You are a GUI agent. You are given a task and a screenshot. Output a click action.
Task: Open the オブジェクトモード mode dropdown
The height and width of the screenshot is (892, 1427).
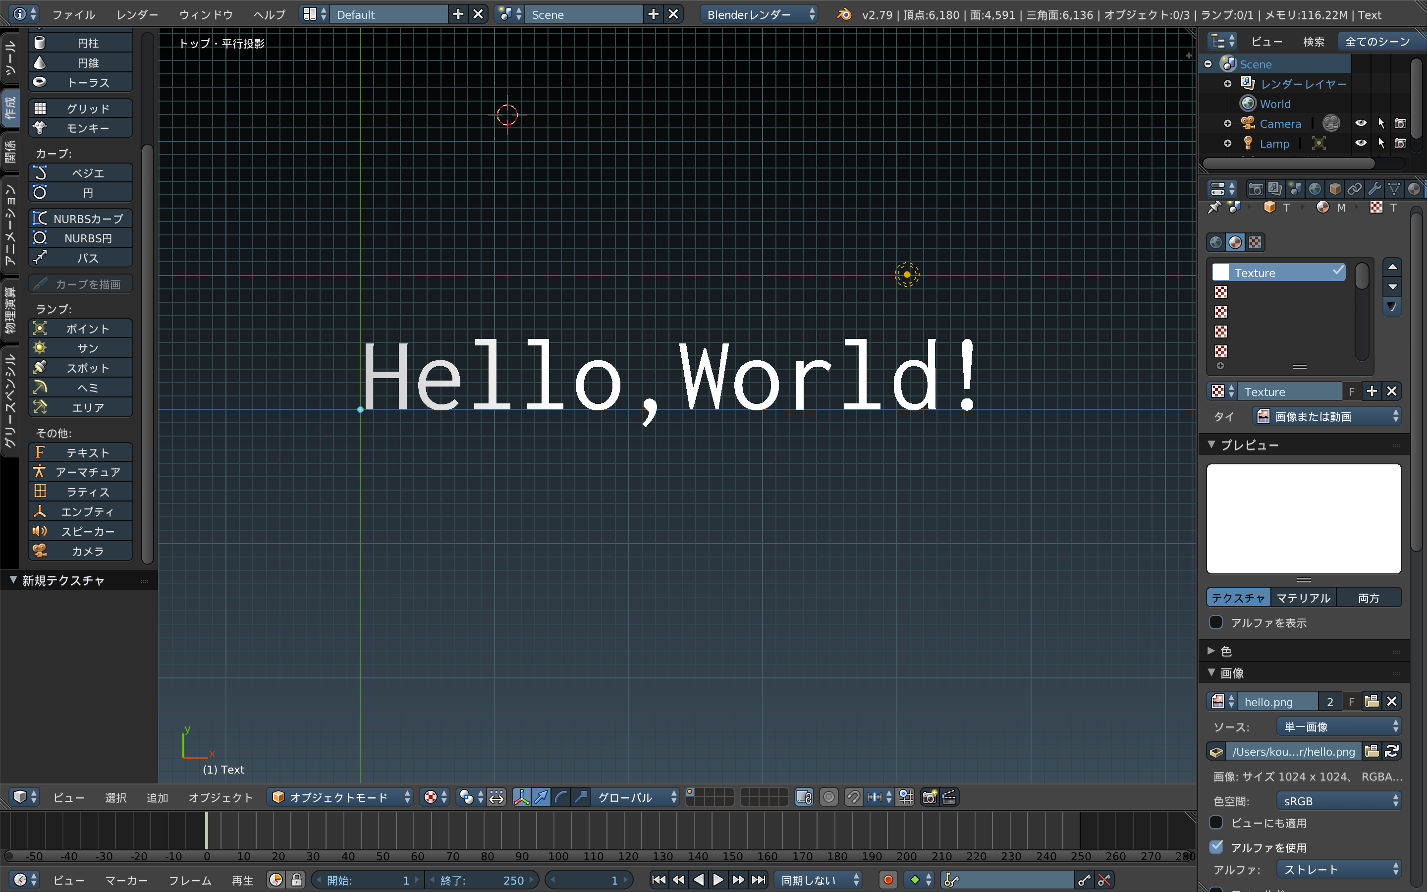pos(340,797)
